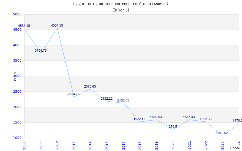Click the 1522.39 data label
The height and width of the screenshot is (151, 242).
point(206,119)
